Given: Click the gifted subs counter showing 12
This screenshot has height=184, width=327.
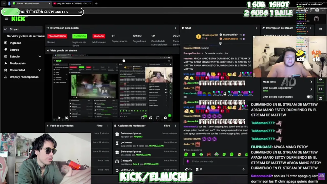Looking at the screenshot, I should point(199,169).
